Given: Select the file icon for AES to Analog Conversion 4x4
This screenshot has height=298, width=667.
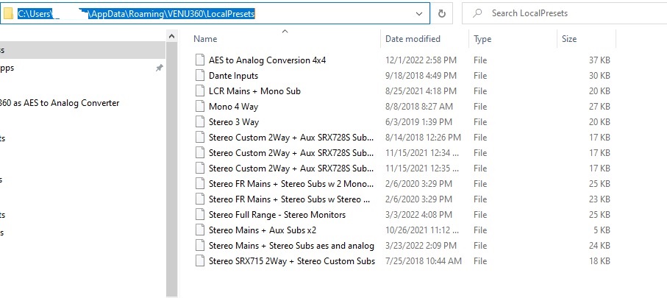Looking at the screenshot, I should coord(200,60).
